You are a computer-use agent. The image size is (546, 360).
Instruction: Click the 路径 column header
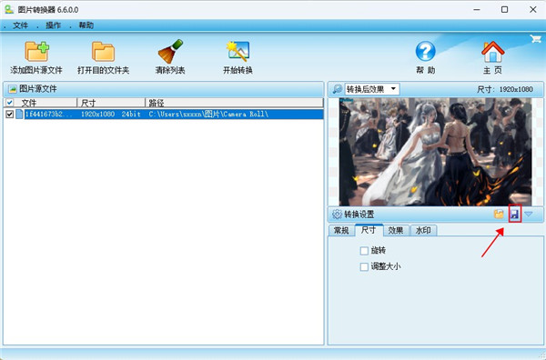(x=234, y=103)
